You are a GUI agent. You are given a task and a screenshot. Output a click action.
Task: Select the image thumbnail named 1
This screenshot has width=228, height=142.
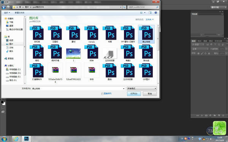pos(73,55)
